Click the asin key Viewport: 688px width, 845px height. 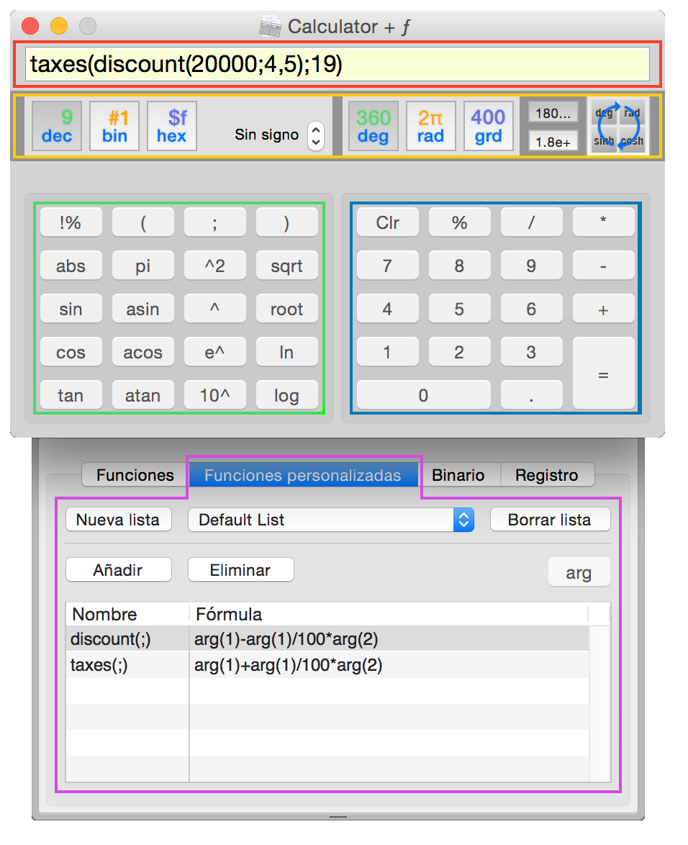click(142, 309)
